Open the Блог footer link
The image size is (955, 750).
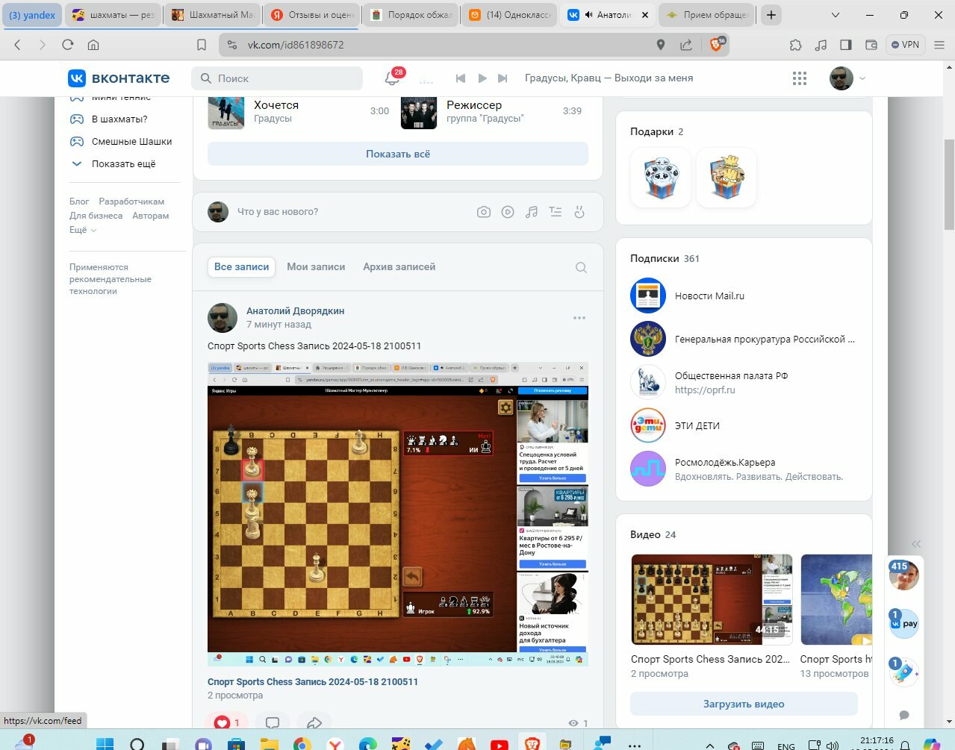tap(79, 201)
